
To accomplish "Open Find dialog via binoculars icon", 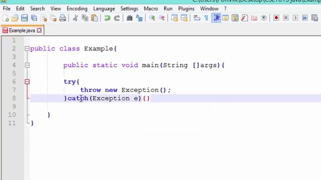I will 129,18.
